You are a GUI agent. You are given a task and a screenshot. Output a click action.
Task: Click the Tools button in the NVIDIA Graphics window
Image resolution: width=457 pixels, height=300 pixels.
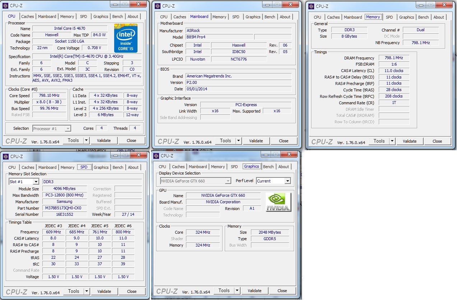click(224, 291)
